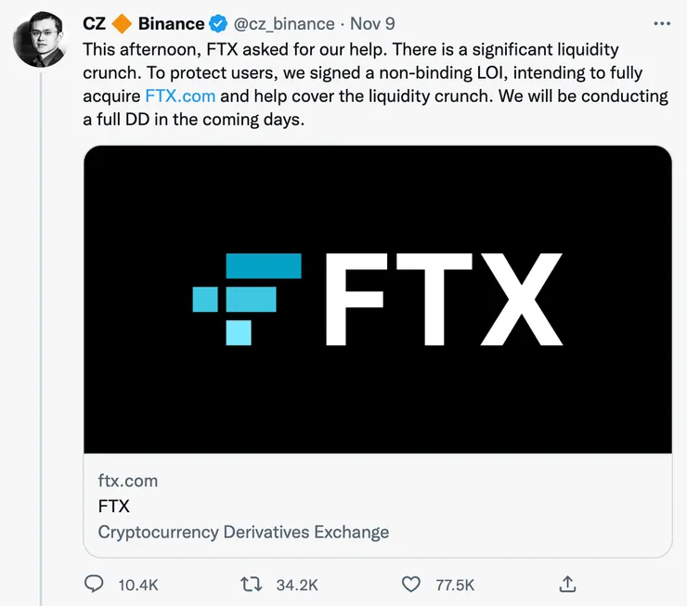Click the Cryptocurrency Derivatives Exchange description

243,532
